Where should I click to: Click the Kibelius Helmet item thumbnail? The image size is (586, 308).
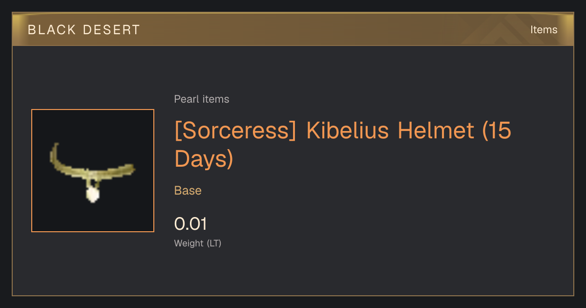click(x=93, y=171)
